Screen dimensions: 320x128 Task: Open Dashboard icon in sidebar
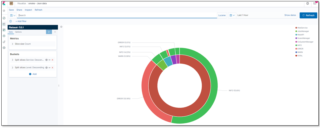pyautogui.click(x=4, y=30)
